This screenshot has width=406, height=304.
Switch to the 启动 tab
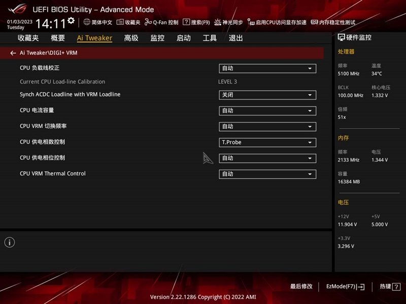(184, 38)
